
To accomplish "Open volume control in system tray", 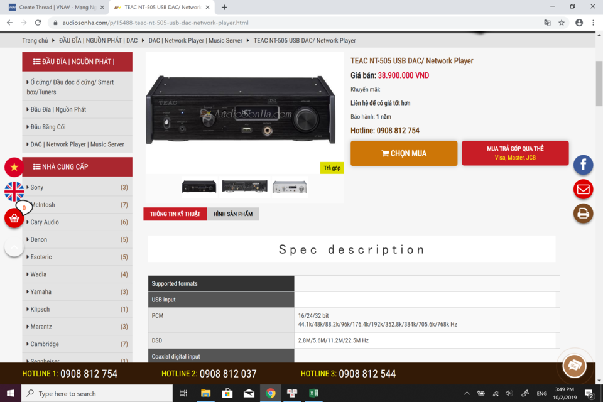I will tap(509, 393).
